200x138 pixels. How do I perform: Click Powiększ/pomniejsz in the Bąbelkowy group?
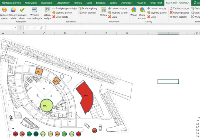click(x=65, y=9)
